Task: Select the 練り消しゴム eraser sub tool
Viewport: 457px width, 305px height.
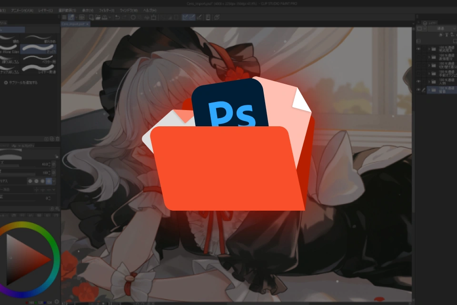Action: (10, 59)
